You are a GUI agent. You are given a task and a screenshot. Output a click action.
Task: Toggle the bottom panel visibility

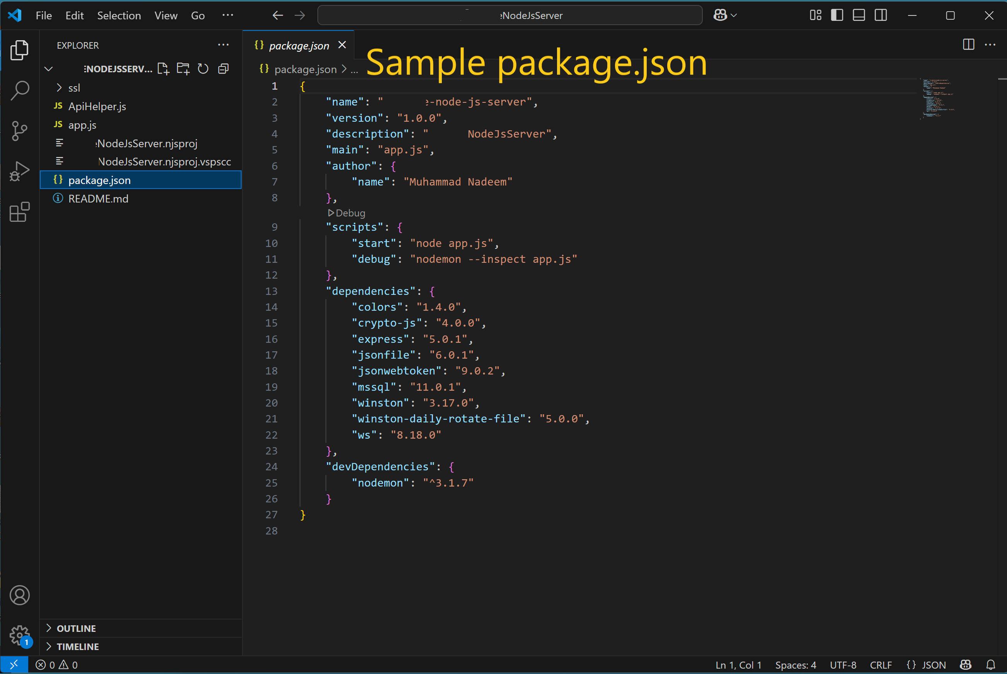coord(859,15)
